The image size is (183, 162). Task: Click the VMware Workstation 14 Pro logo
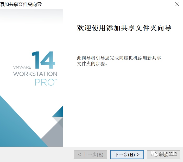pyautogui.click(x=35, y=68)
